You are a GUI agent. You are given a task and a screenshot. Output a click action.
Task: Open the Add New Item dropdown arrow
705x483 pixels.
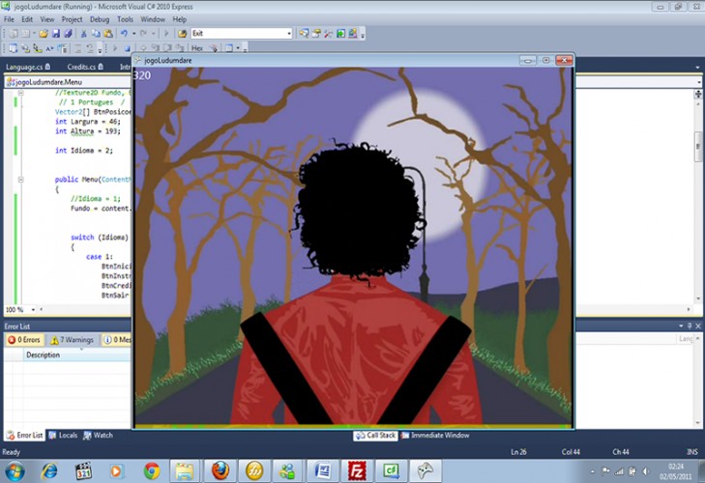(35, 33)
